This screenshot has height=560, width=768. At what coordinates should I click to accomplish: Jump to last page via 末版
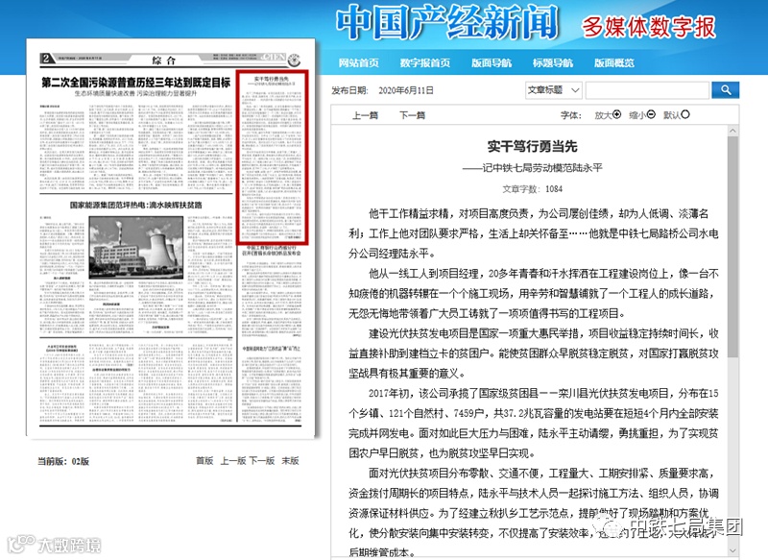coord(290,460)
